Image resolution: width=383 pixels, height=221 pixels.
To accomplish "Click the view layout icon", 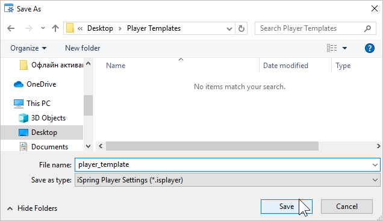I will (332, 48).
